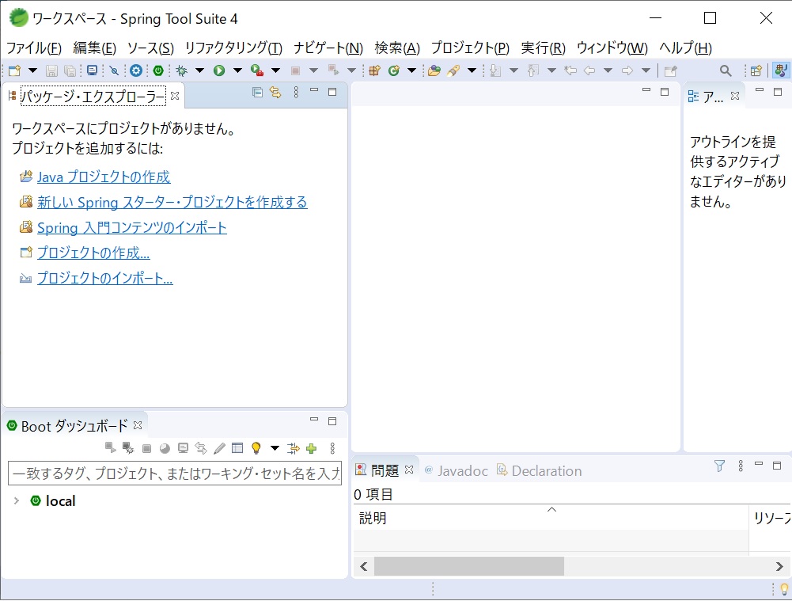The image size is (792, 601).
Task: Open the Search flashlight dropdown arrow
Action: coord(472,70)
